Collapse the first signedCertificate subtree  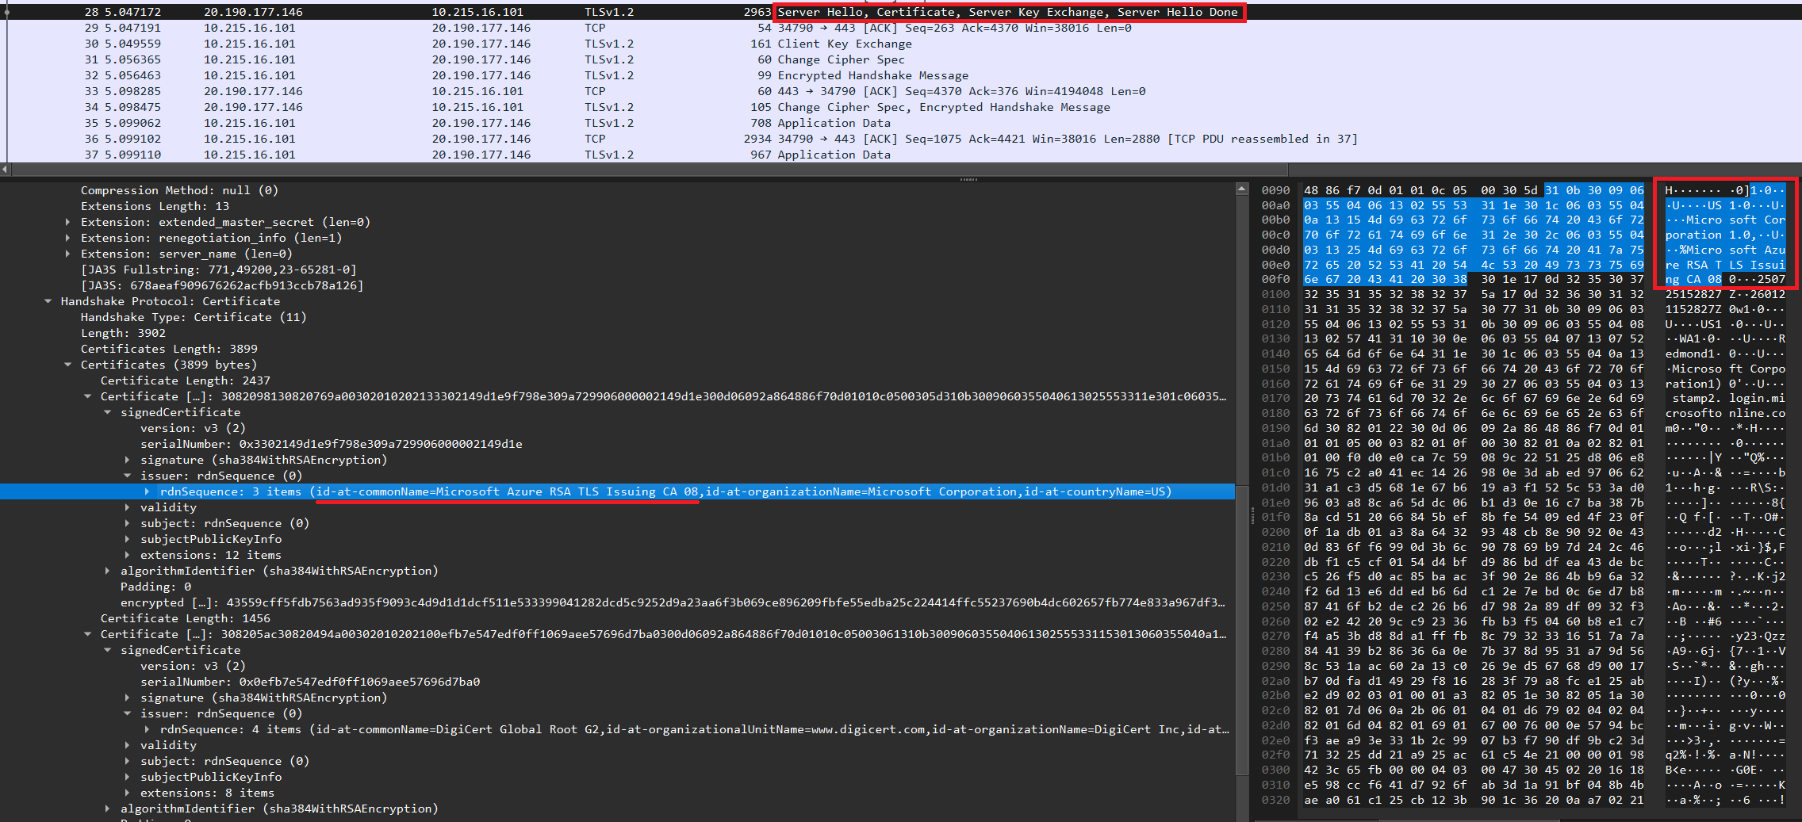[x=108, y=412]
